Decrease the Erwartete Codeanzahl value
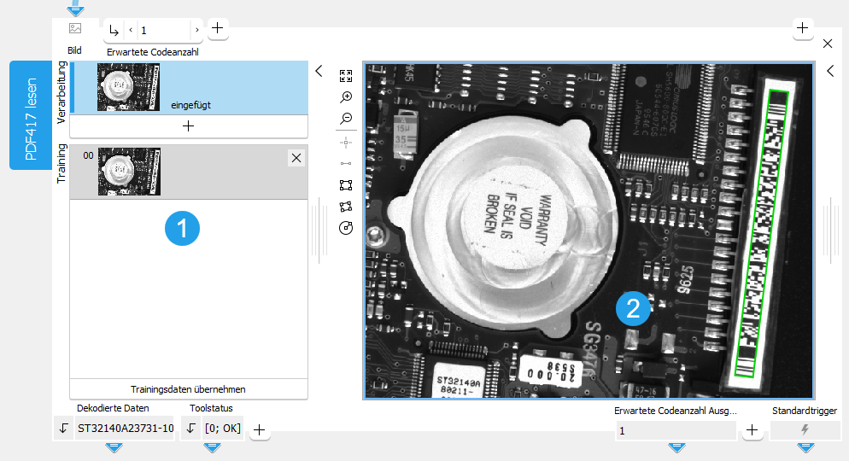The width and height of the screenshot is (849, 461). click(131, 30)
